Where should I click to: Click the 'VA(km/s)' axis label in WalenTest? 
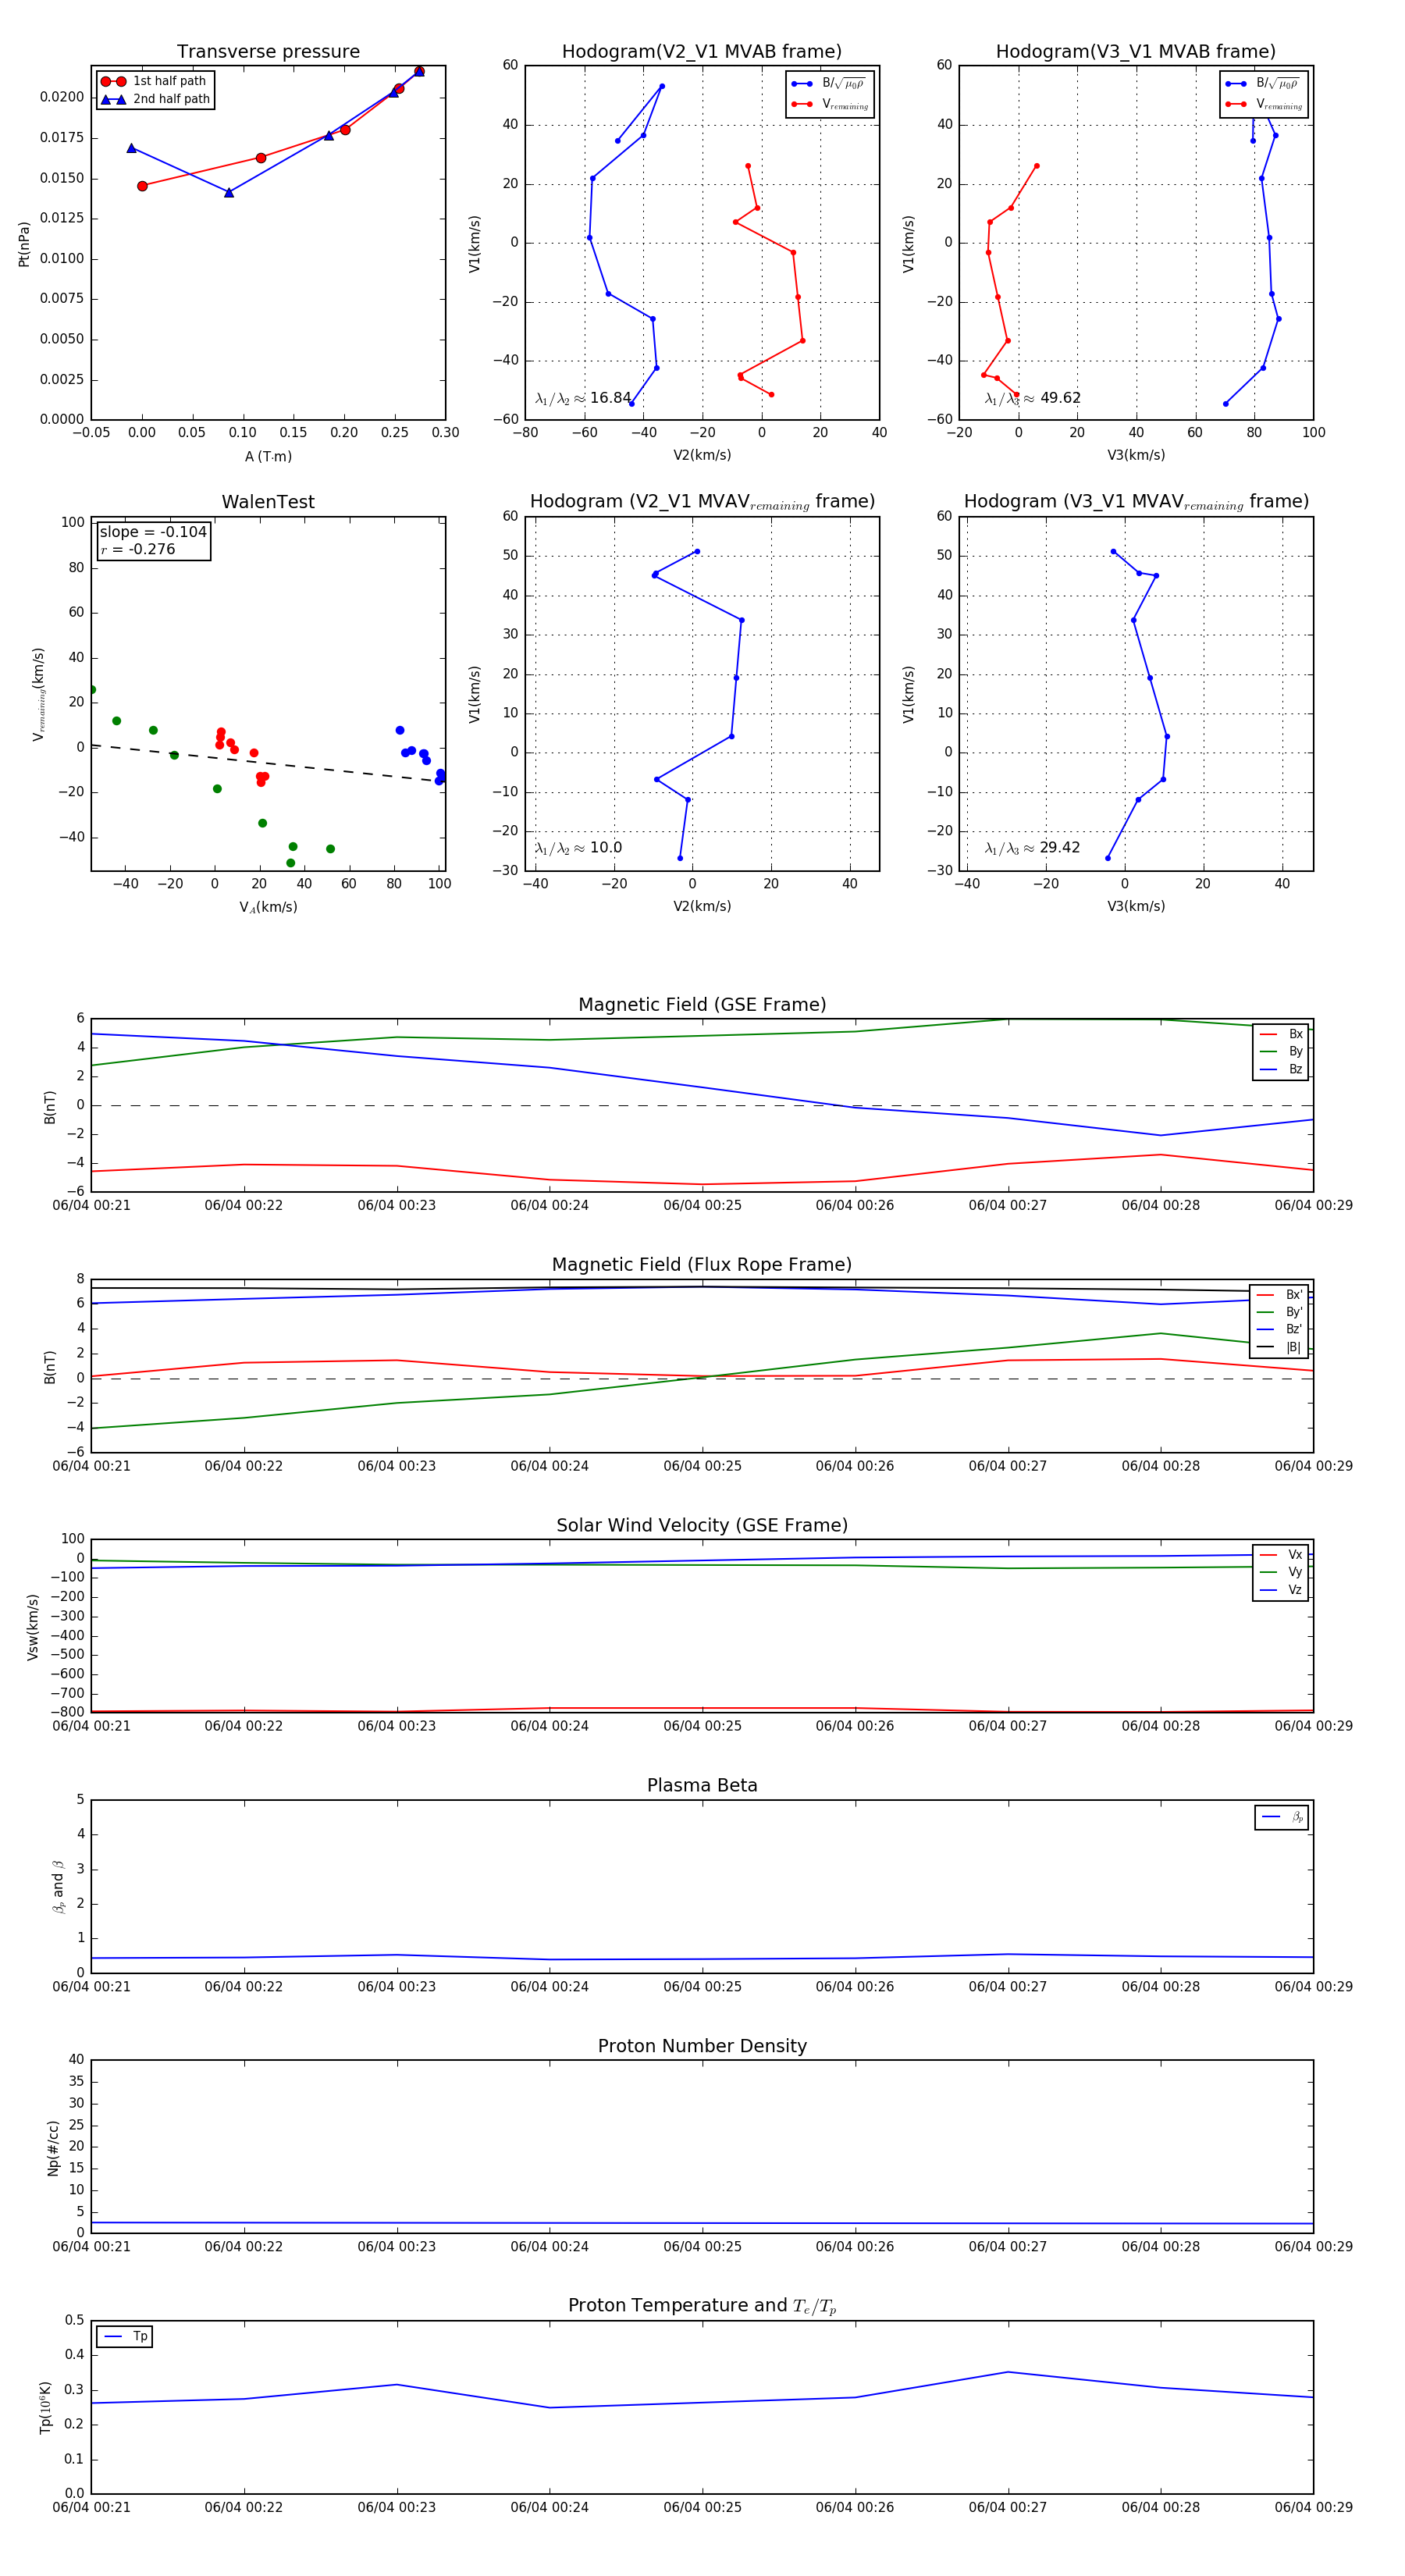(268, 907)
